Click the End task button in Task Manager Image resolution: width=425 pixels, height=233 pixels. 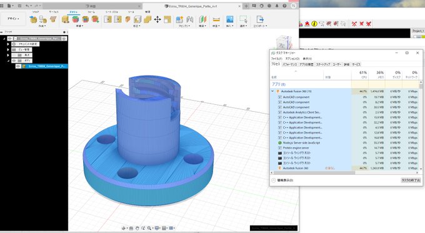(411, 180)
